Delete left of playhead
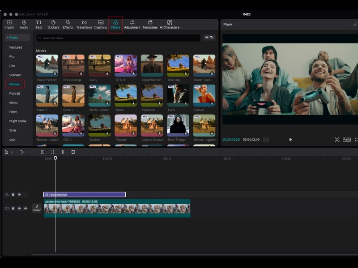This screenshot has width=358, height=268. [x=52, y=152]
